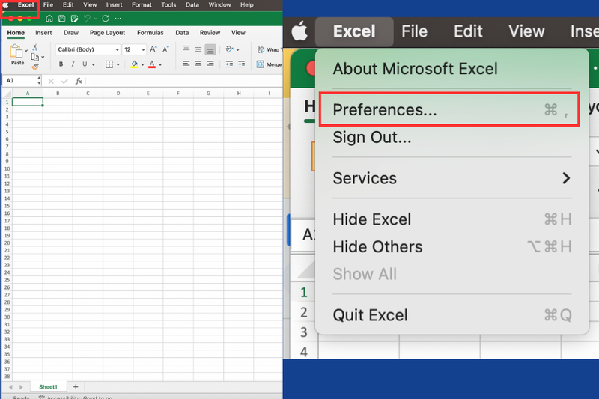Click the Middle Align icon
Image resolution: width=599 pixels, height=399 pixels.
[198, 49]
